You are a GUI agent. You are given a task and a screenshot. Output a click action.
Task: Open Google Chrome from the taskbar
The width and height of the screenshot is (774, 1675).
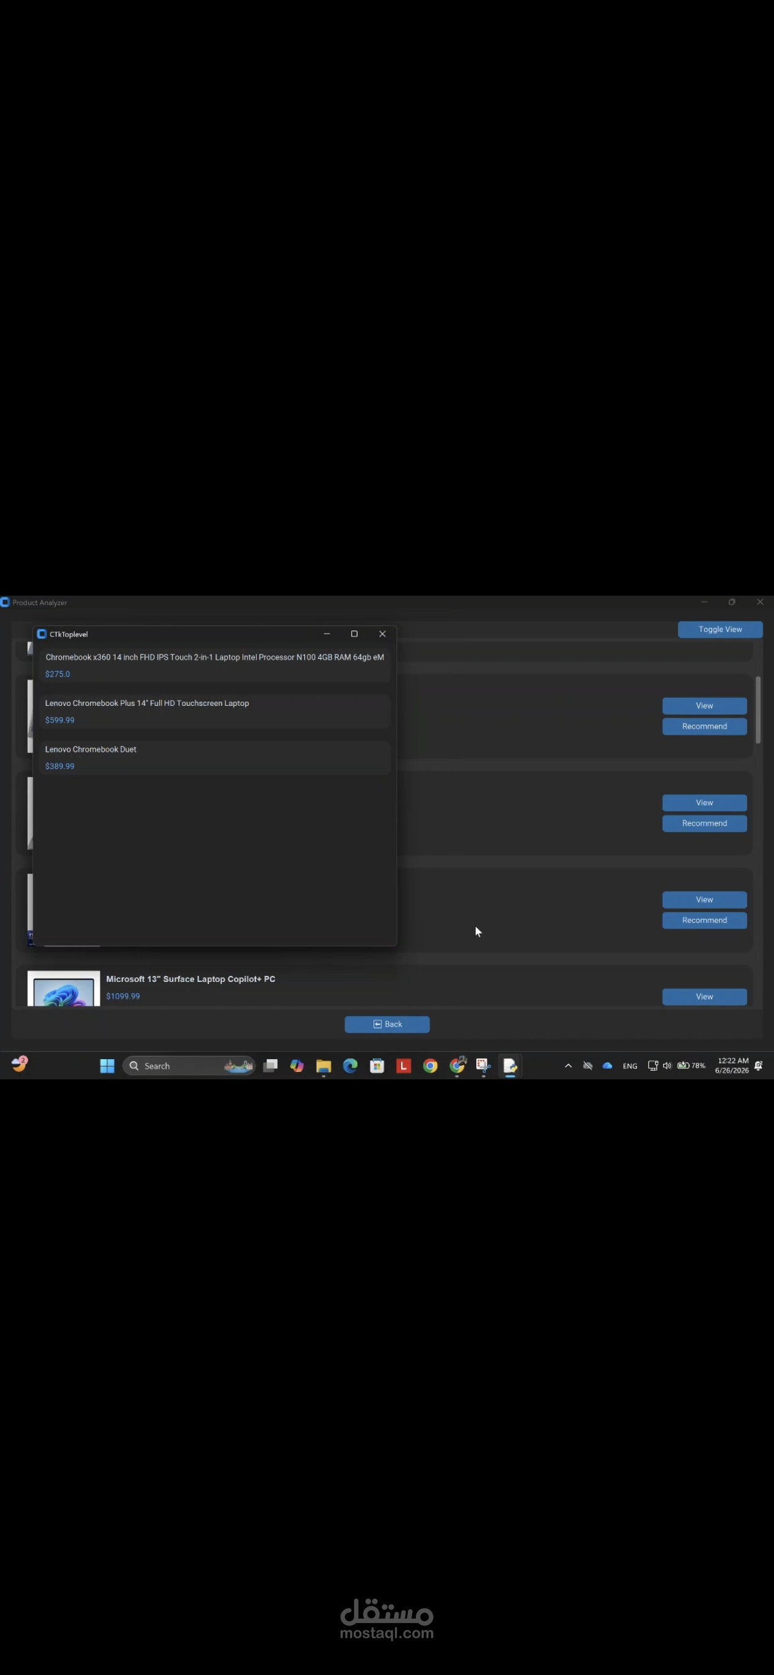tap(430, 1066)
